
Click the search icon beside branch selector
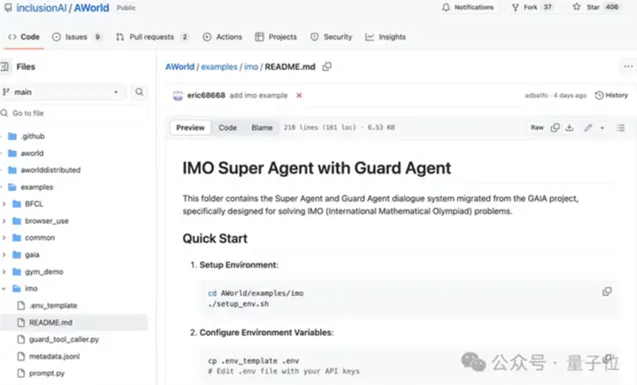coord(140,92)
